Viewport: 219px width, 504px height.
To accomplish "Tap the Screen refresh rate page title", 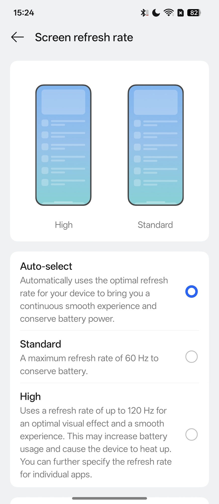I will point(84,37).
